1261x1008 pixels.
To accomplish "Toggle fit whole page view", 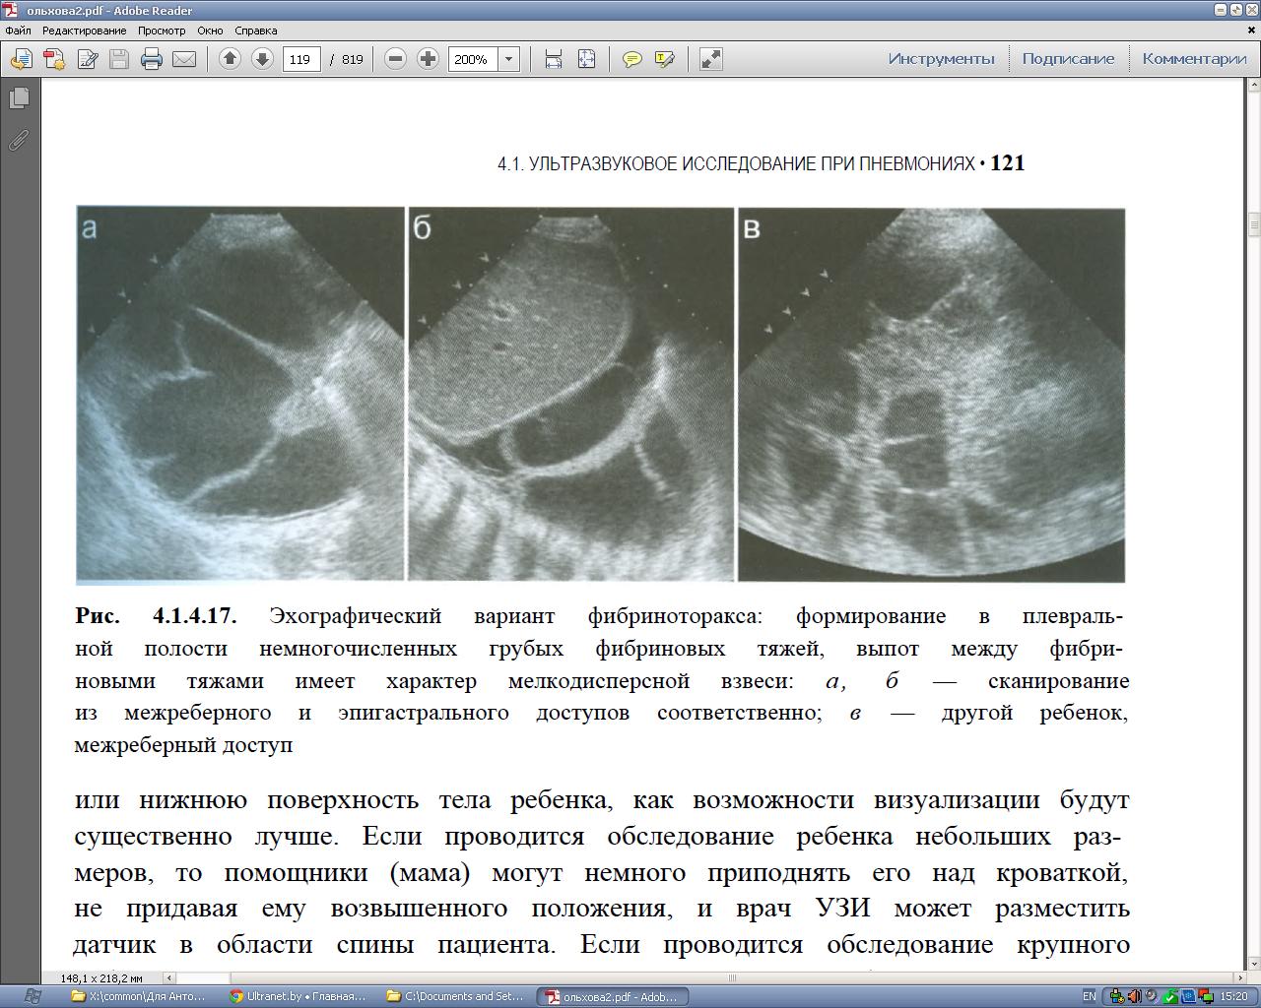I will pyautogui.click(x=586, y=59).
